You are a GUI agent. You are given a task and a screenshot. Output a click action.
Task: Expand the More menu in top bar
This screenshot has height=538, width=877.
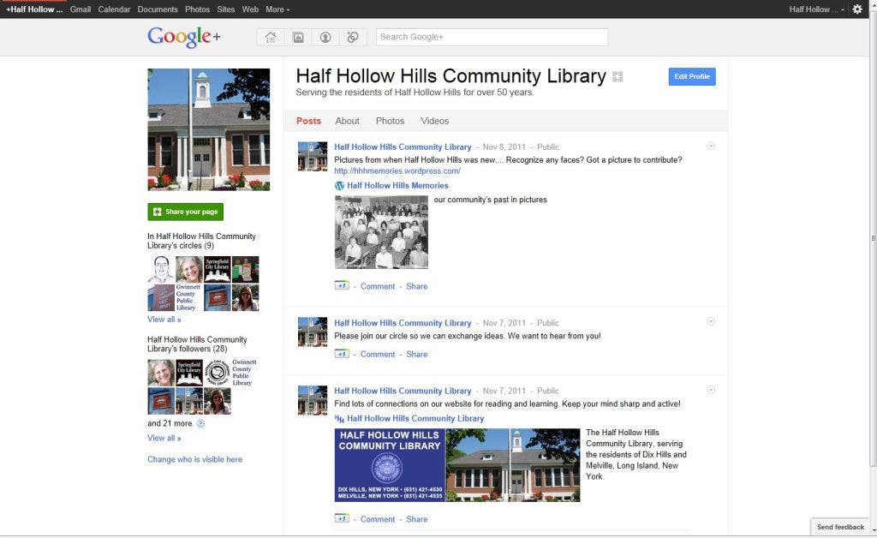tap(277, 9)
